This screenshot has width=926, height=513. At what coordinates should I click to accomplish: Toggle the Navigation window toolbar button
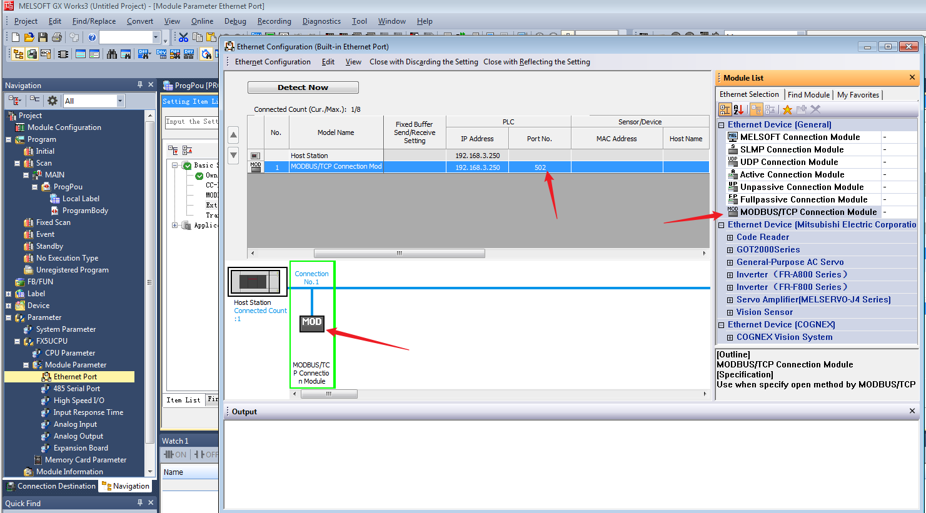click(x=18, y=54)
